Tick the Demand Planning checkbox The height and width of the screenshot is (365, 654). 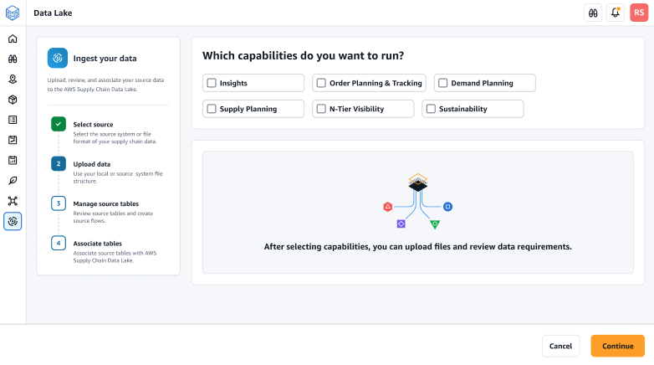point(442,83)
